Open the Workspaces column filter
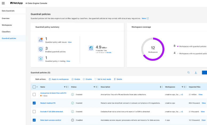 click(x=183, y=87)
